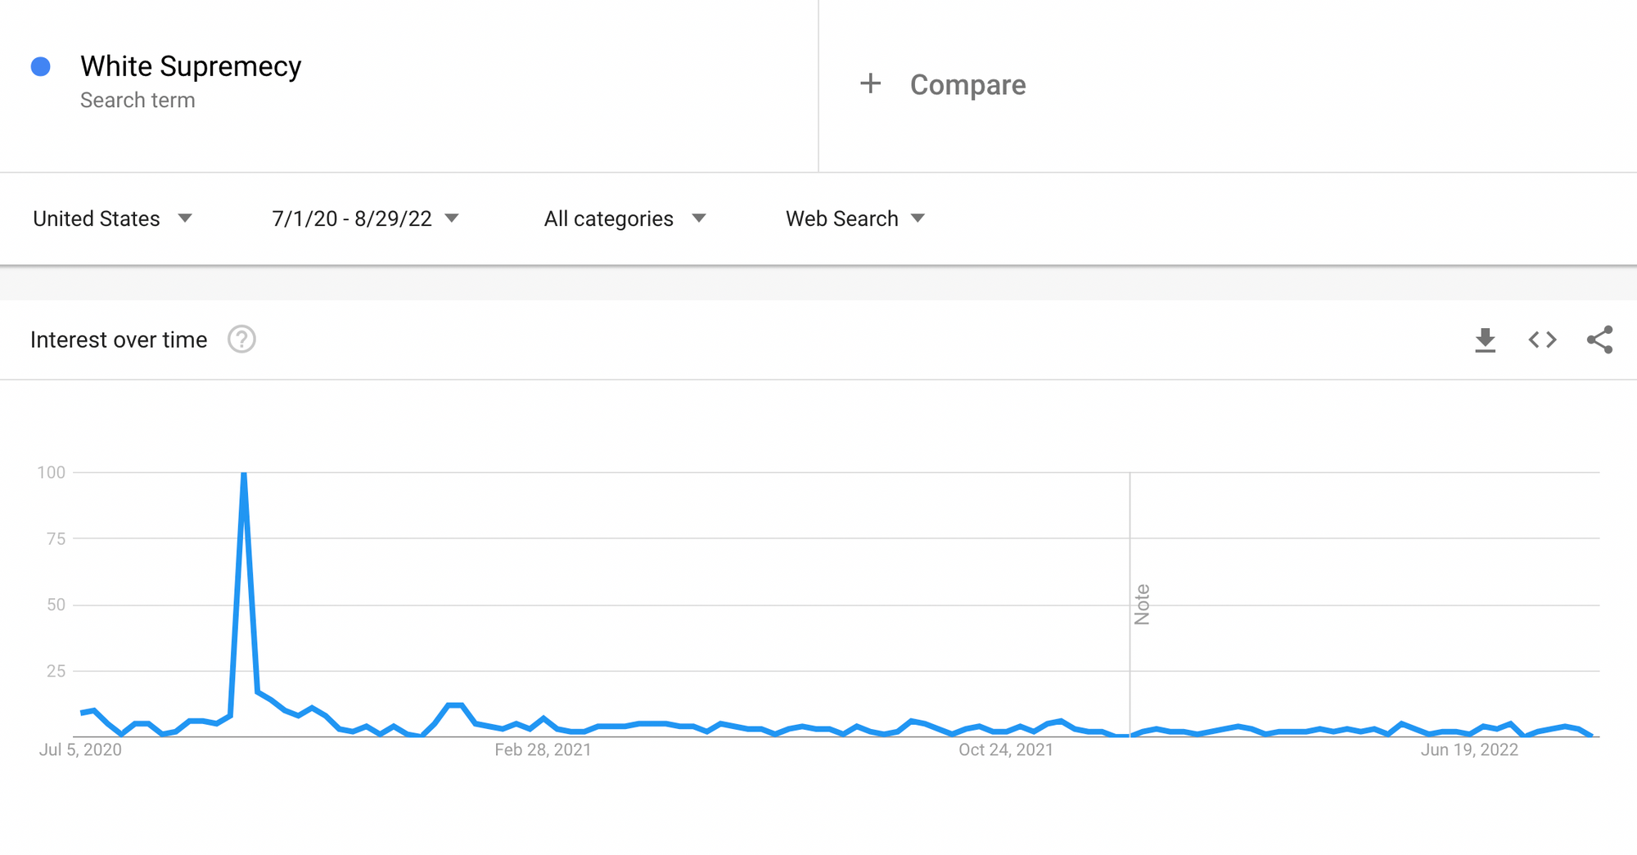This screenshot has height=855, width=1637.
Task: Open the Web Search type dropdown
Action: (855, 218)
